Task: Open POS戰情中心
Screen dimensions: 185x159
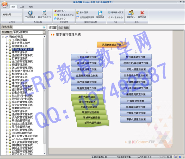Action: pyautogui.click(x=115, y=17)
